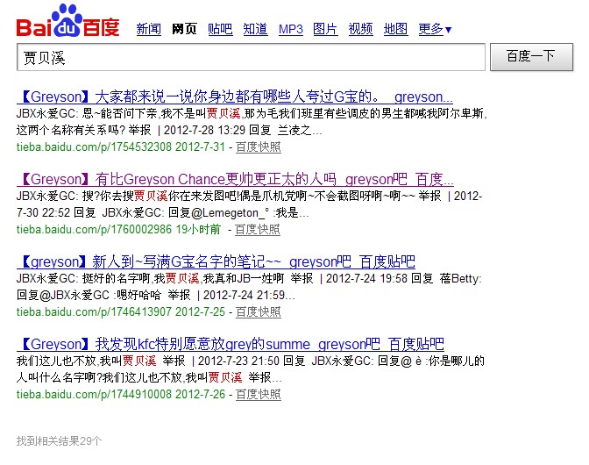Screen dimensions: 589x465
Task: Select the 网页 web tab
Action: (x=184, y=29)
